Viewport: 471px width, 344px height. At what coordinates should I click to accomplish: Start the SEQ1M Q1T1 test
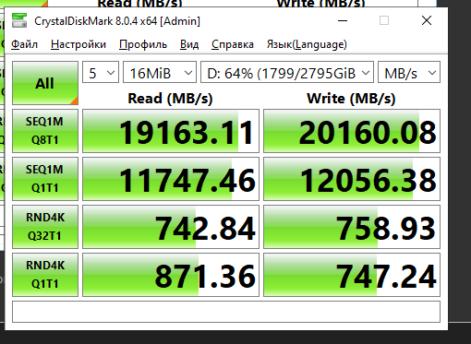[x=45, y=179]
